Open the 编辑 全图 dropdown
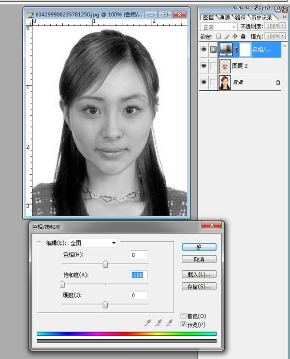 click(93, 243)
